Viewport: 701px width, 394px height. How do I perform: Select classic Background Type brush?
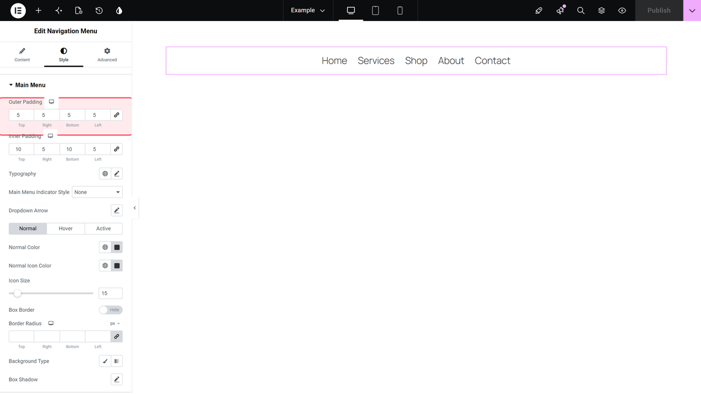point(105,361)
